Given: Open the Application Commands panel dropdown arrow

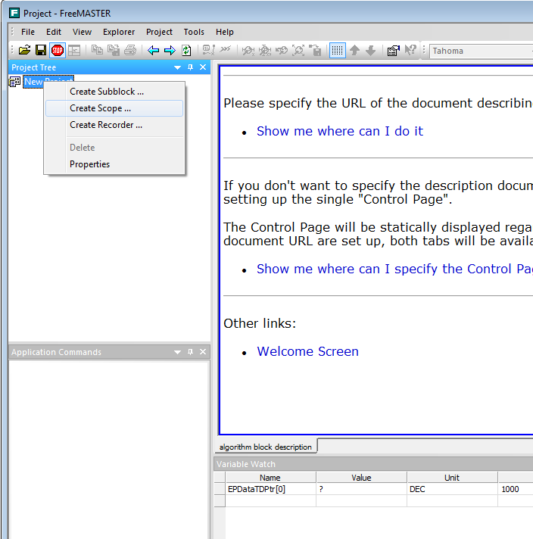Looking at the screenshot, I should [177, 352].
